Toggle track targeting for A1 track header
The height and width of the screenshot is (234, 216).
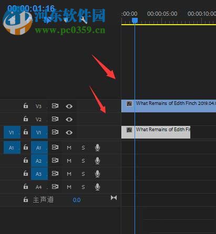click(39, 147)
